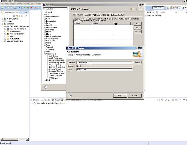Minimize the Project Explorer view
Screen dimensions: 187x145
click(x=23, y=12)
